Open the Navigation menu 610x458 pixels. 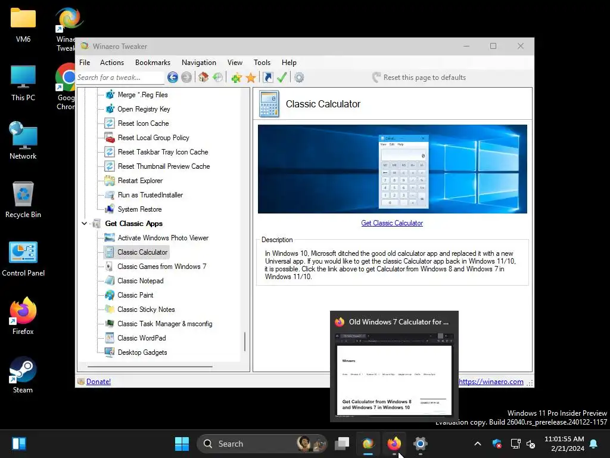click(199, 62)
